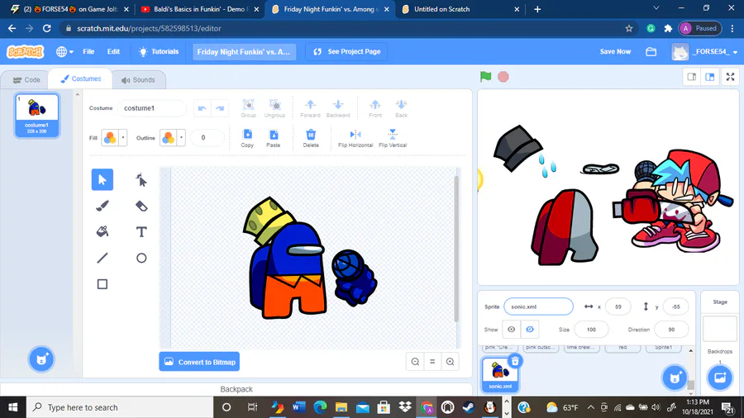Click the Ungroup icon
Image resolution: width=744 pixels, height=418 pixels.
pyautogui.click(x=274, y=108)
